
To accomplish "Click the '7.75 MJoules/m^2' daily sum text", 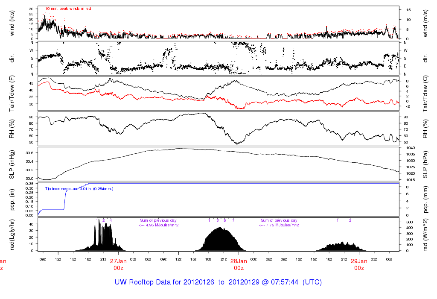I will pos(283,225).
